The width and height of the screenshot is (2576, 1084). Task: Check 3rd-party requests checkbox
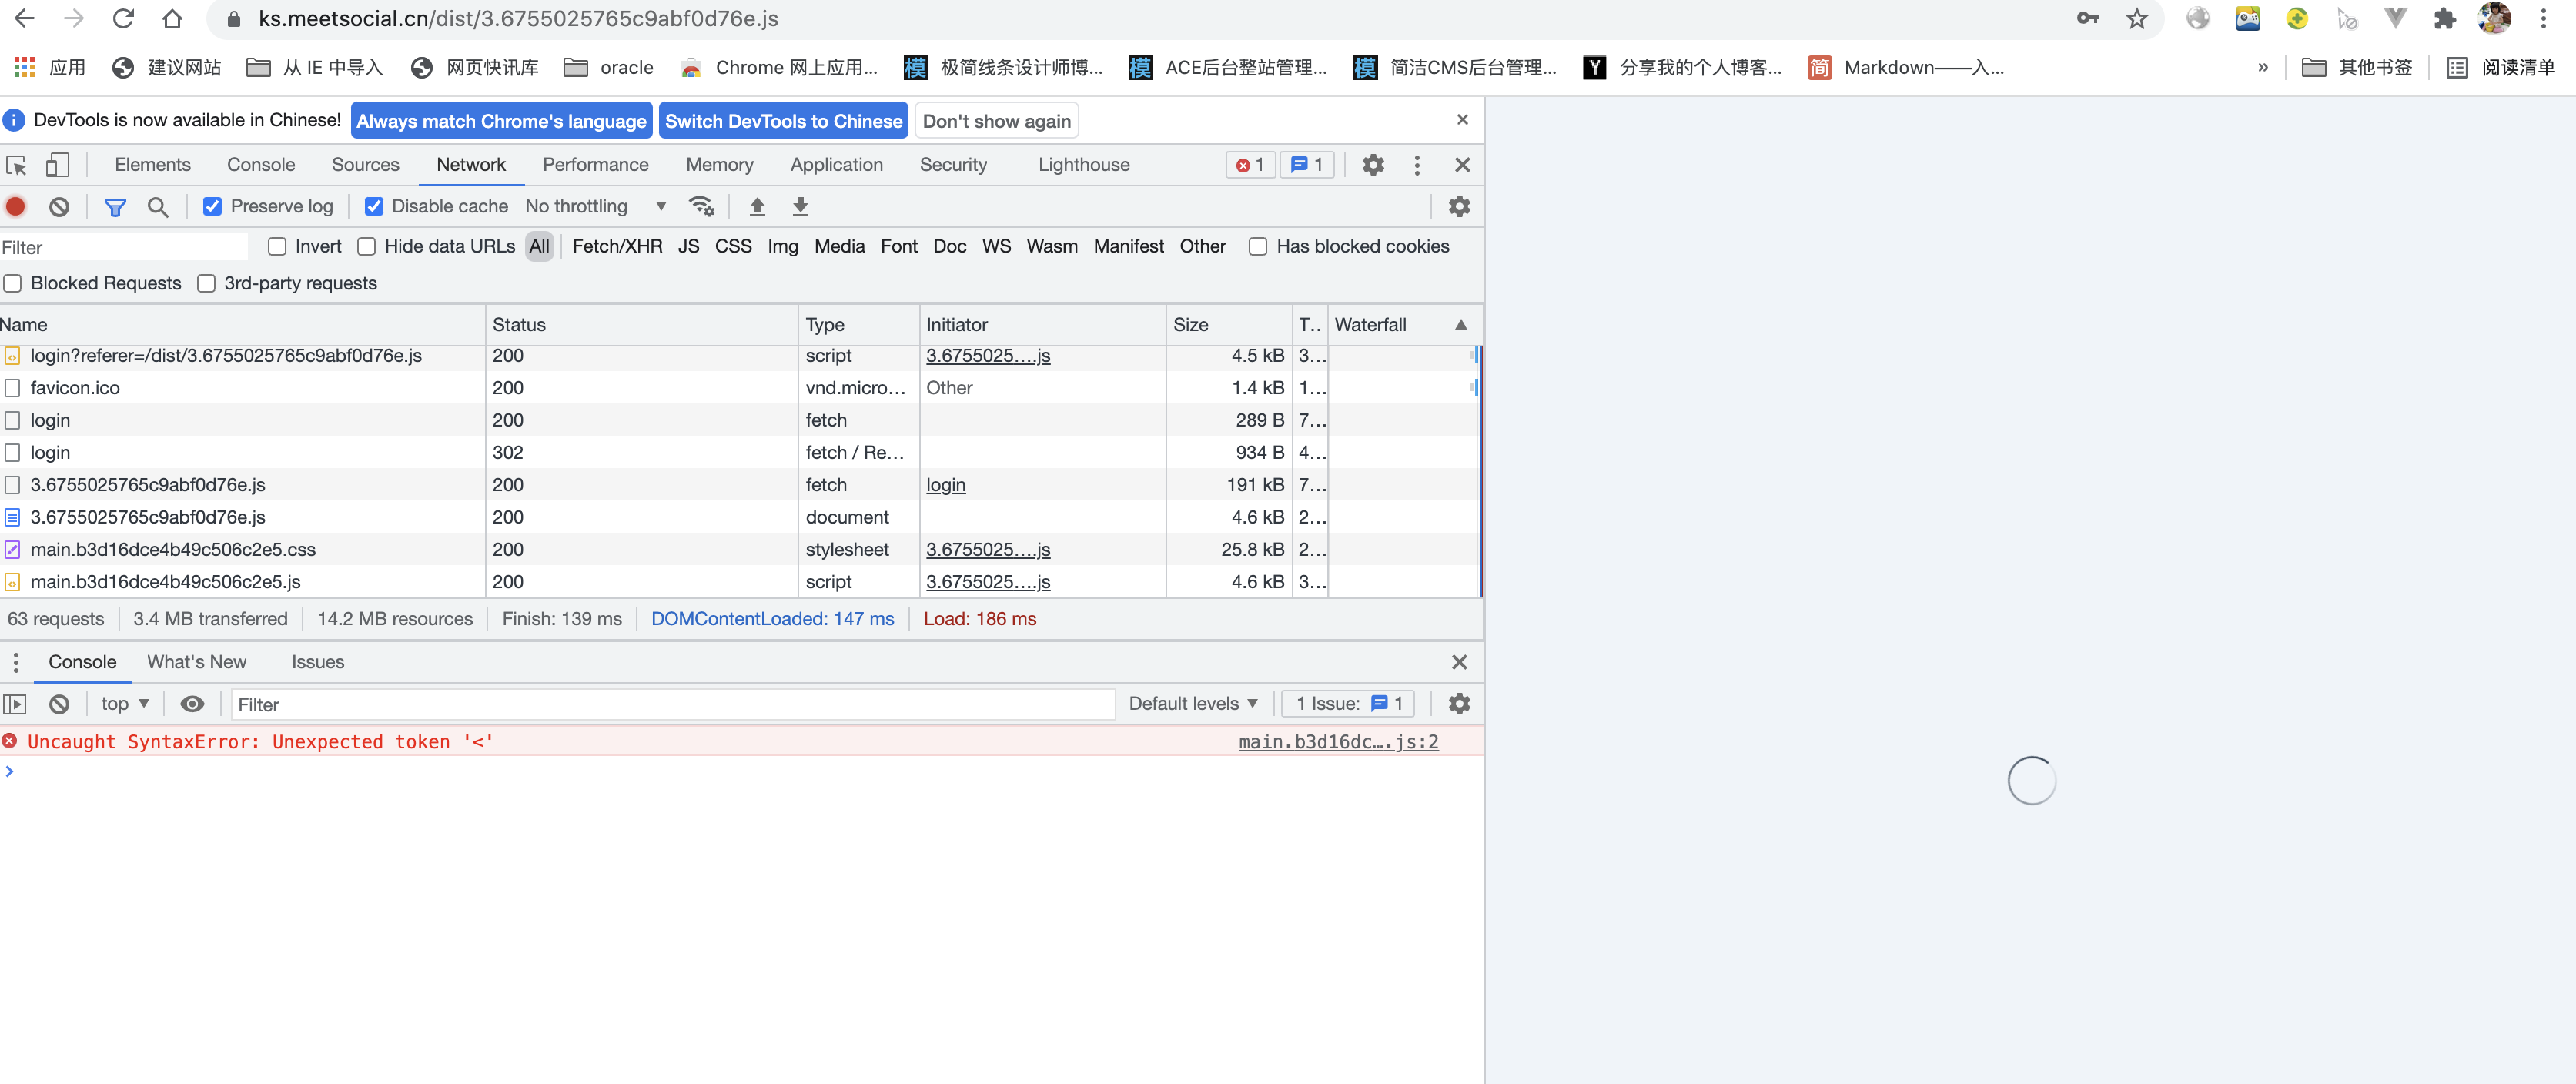207,284
